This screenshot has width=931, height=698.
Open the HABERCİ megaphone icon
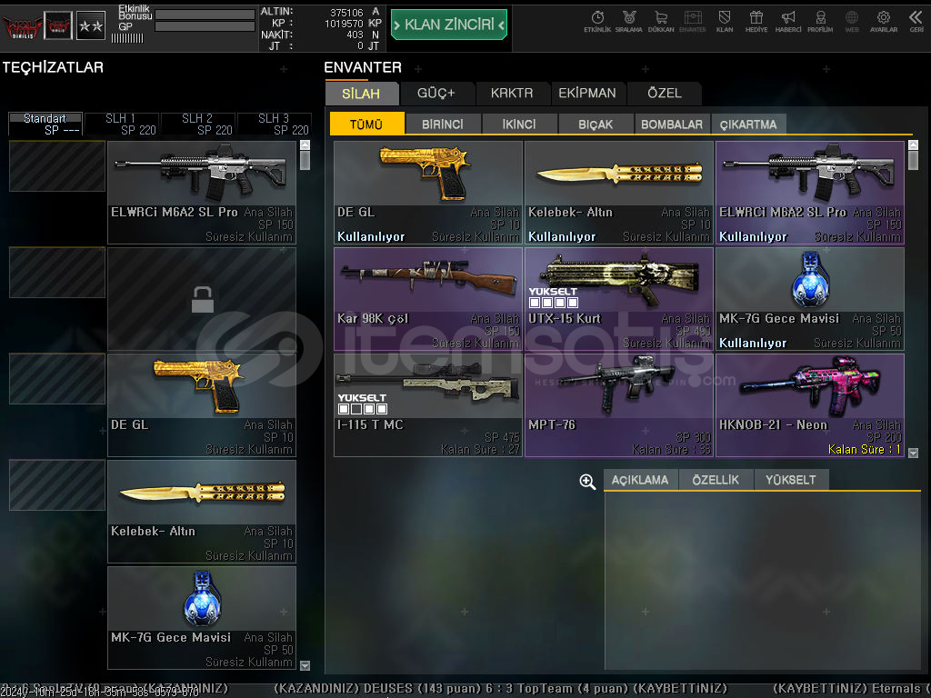pos(788,21)
